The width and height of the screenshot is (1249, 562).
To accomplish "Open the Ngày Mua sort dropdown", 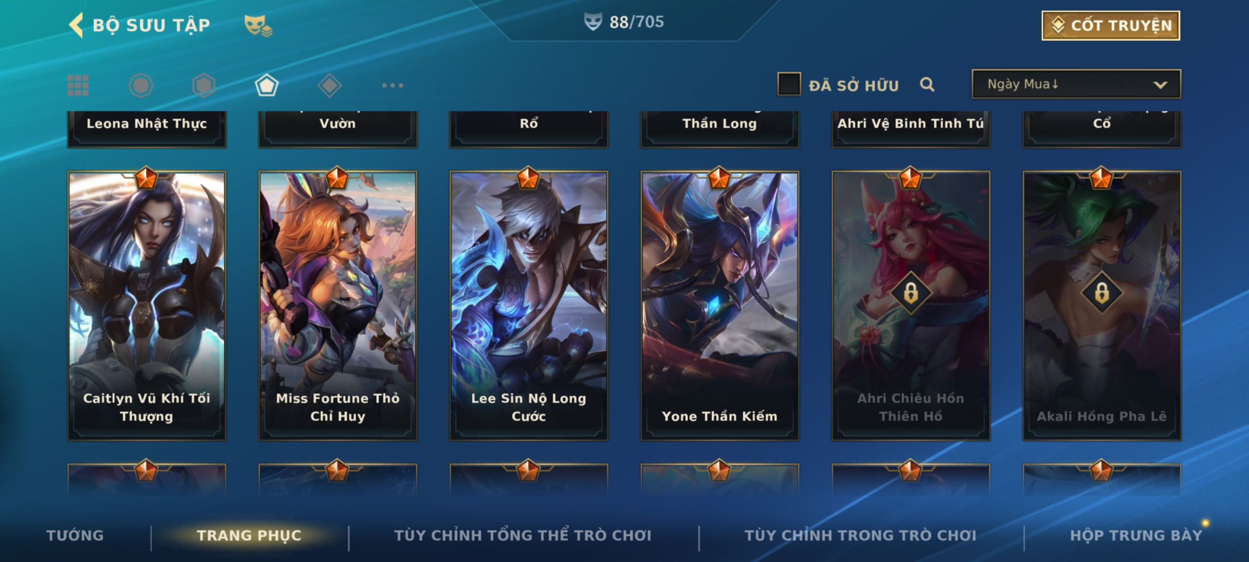I will [x=1076, y=84].
